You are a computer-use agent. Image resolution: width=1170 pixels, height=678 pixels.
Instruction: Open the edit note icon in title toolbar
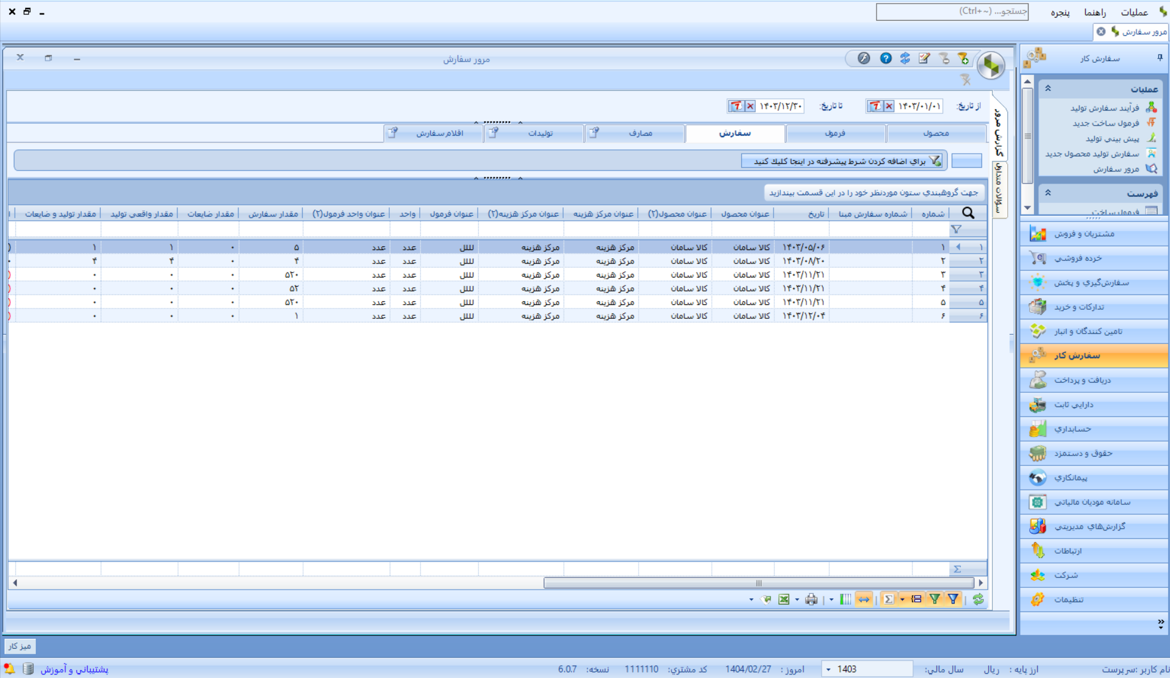(x=925, y=59)
